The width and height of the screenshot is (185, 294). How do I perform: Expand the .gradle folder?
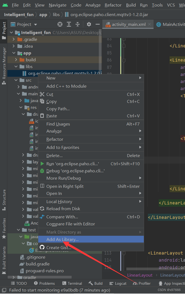(14, 39)
